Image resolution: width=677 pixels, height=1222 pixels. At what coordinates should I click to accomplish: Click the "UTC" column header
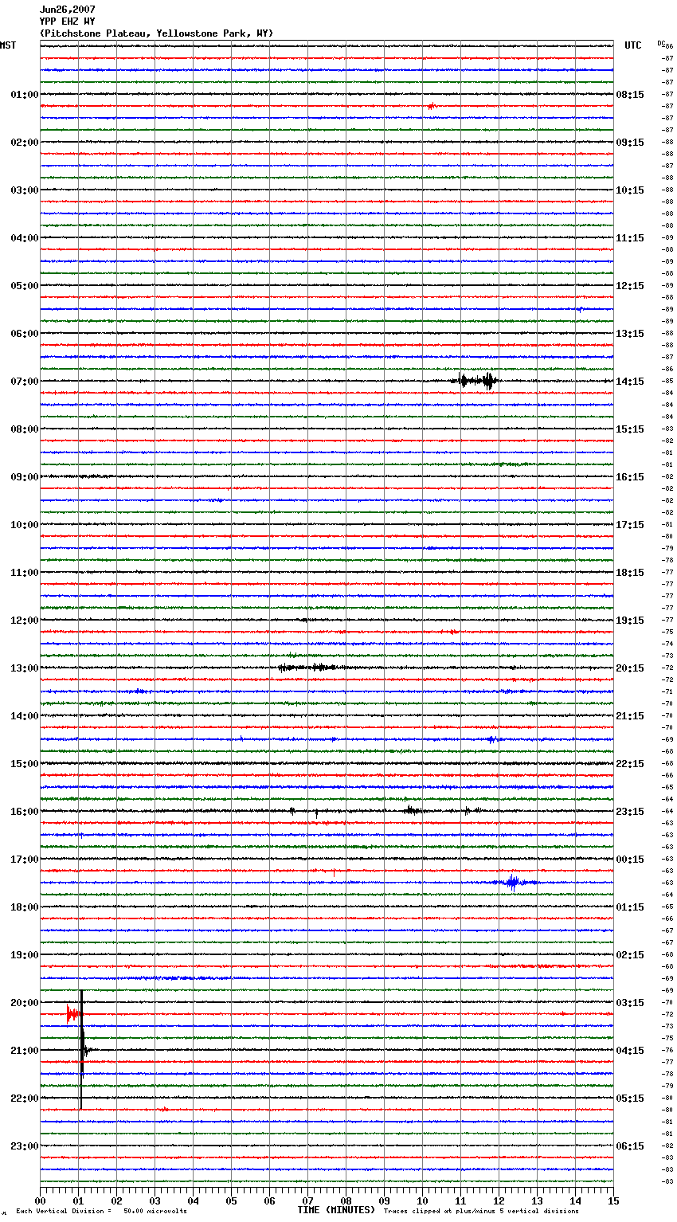[x=633, y=45]
